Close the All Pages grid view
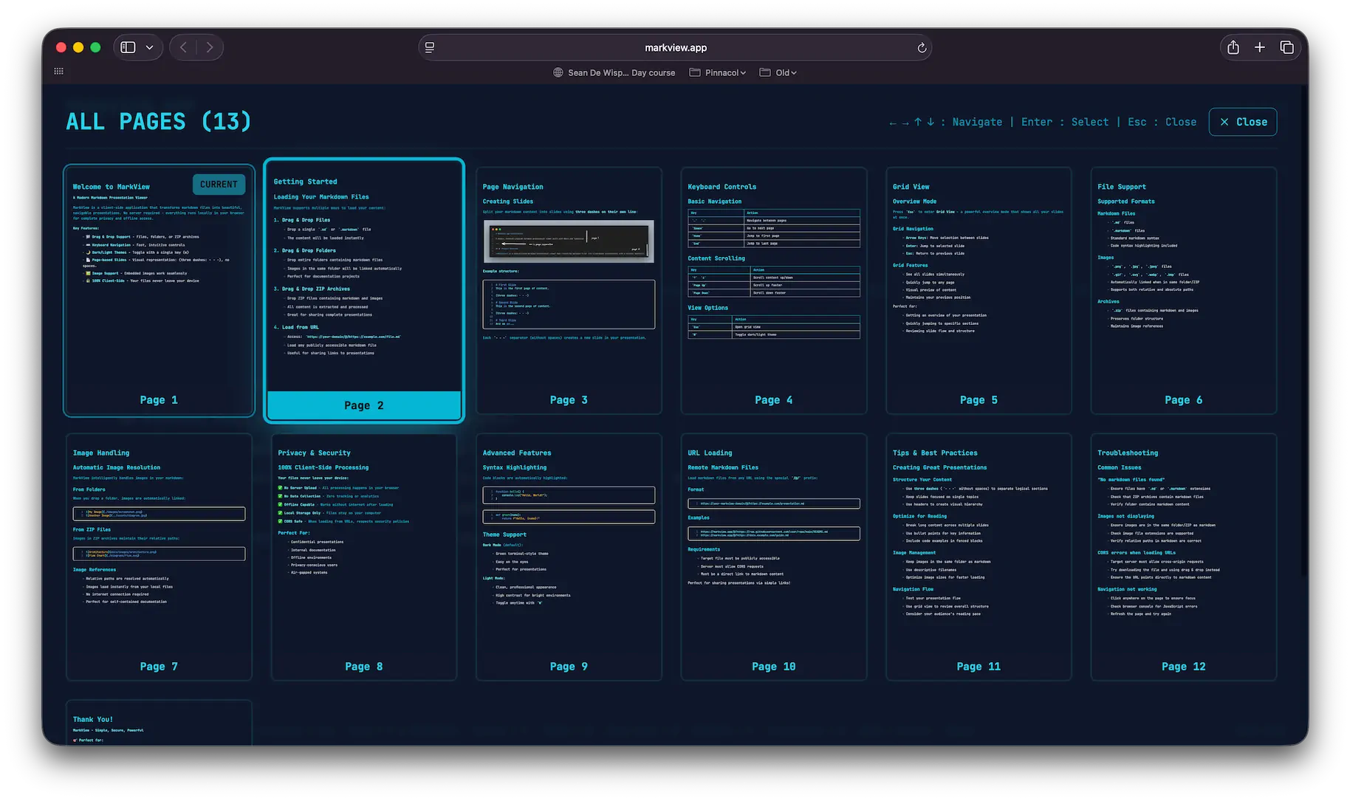 click(x=1243, y=122)
